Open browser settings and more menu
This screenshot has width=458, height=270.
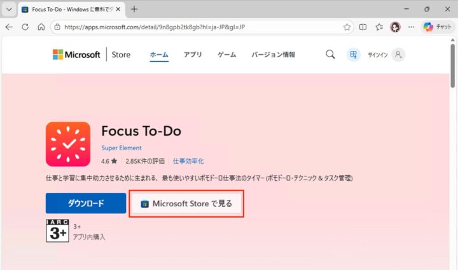tap(411, 27)
